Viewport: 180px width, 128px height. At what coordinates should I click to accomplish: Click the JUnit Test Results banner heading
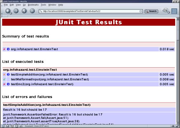tap(89, 22)
